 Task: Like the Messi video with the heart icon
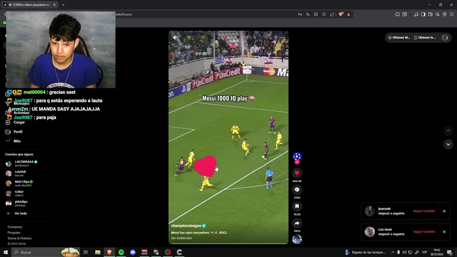[x=297, y=173]
